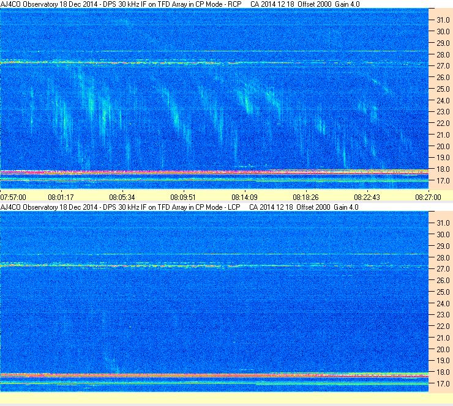Click the 08:27:00 time label

coord(428,197)
